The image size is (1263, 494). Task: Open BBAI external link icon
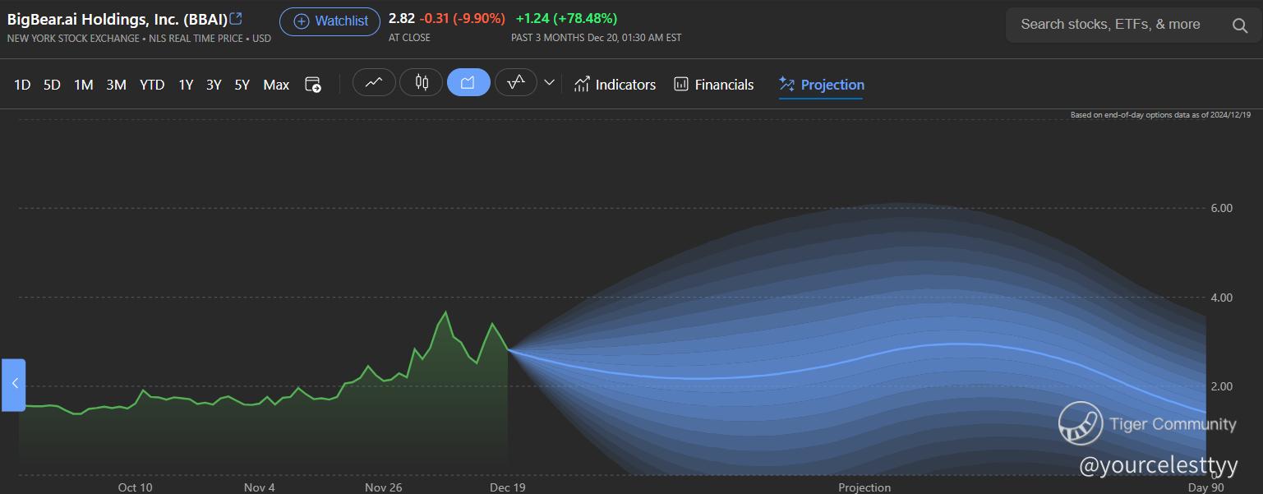click(x=237, y=18)
